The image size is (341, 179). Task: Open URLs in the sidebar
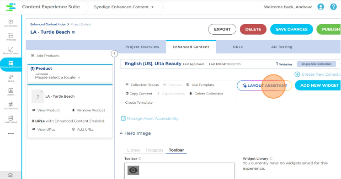point(11,78)
